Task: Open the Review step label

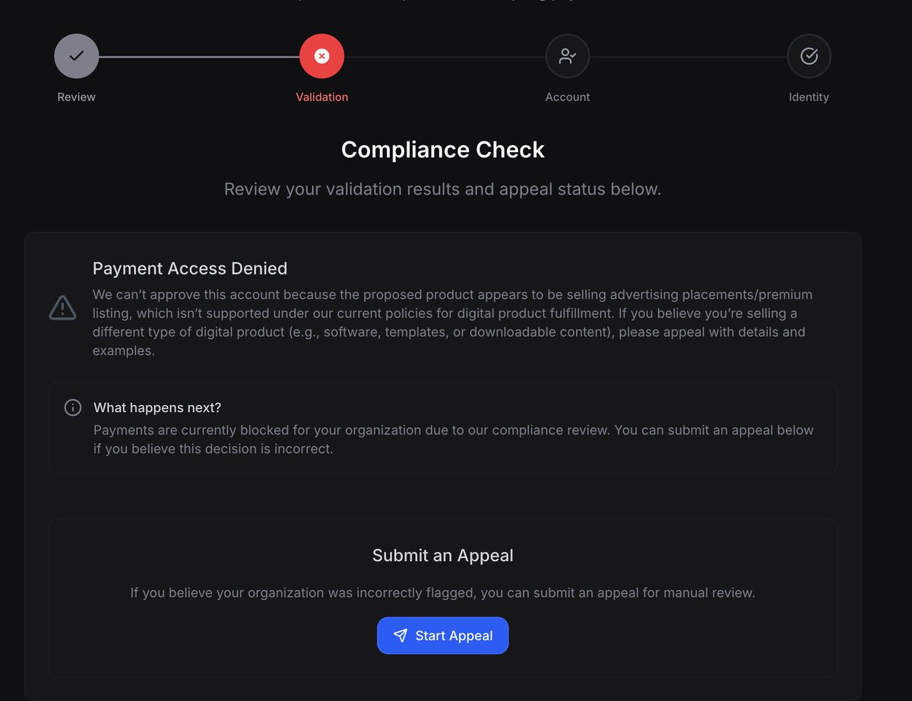Action: pyautogui.click(x=77, y=97)
